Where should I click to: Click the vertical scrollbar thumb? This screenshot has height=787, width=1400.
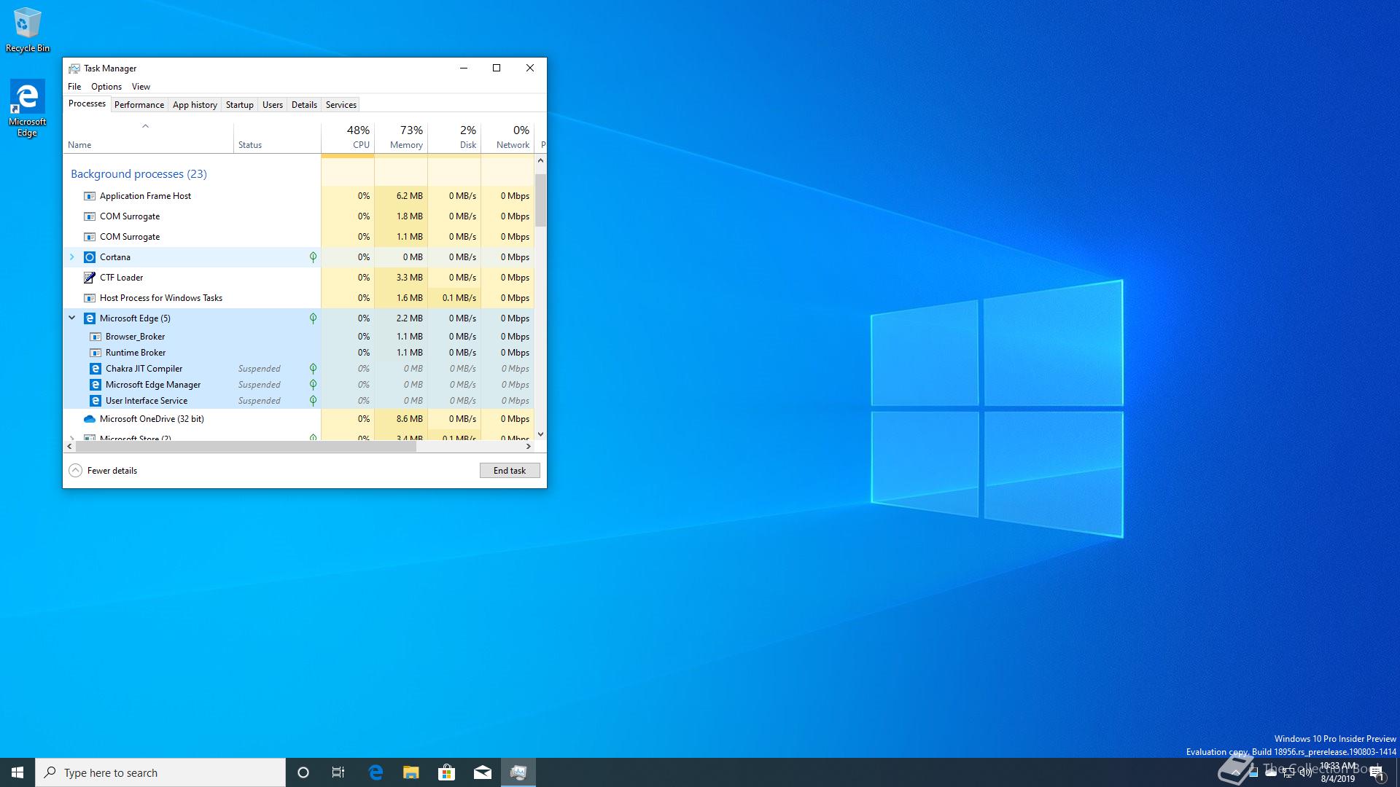[540, 200]
